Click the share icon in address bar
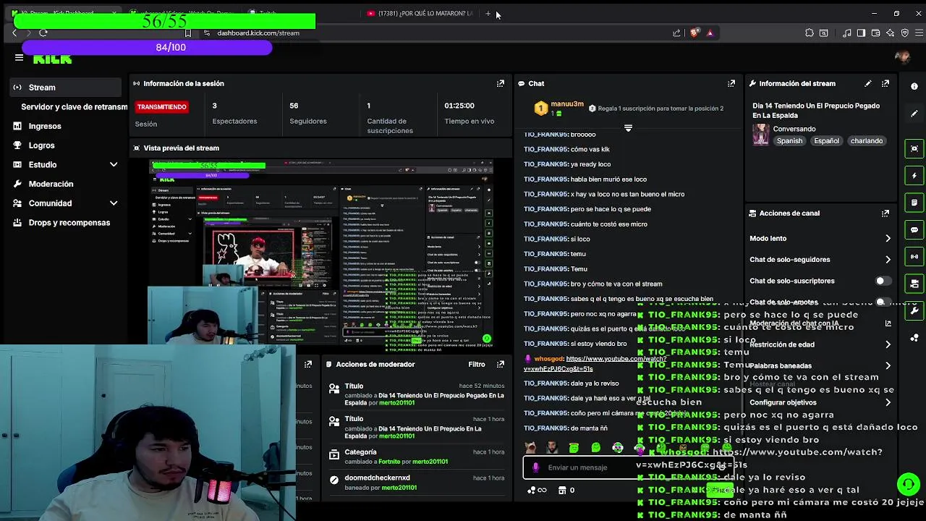Viewport: 926px width, 521px height. [x=676, y=33]
